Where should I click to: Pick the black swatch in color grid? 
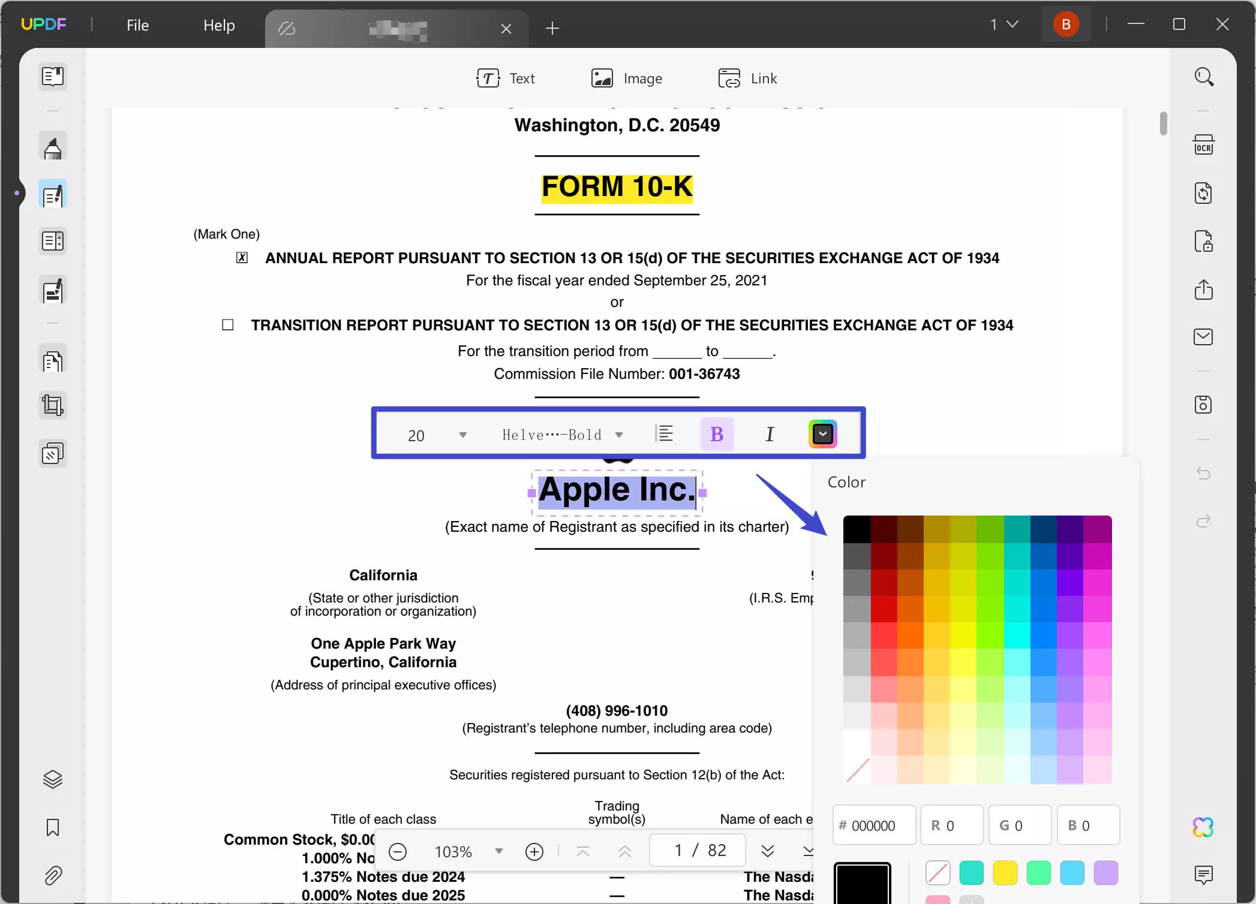pos(857,529)
